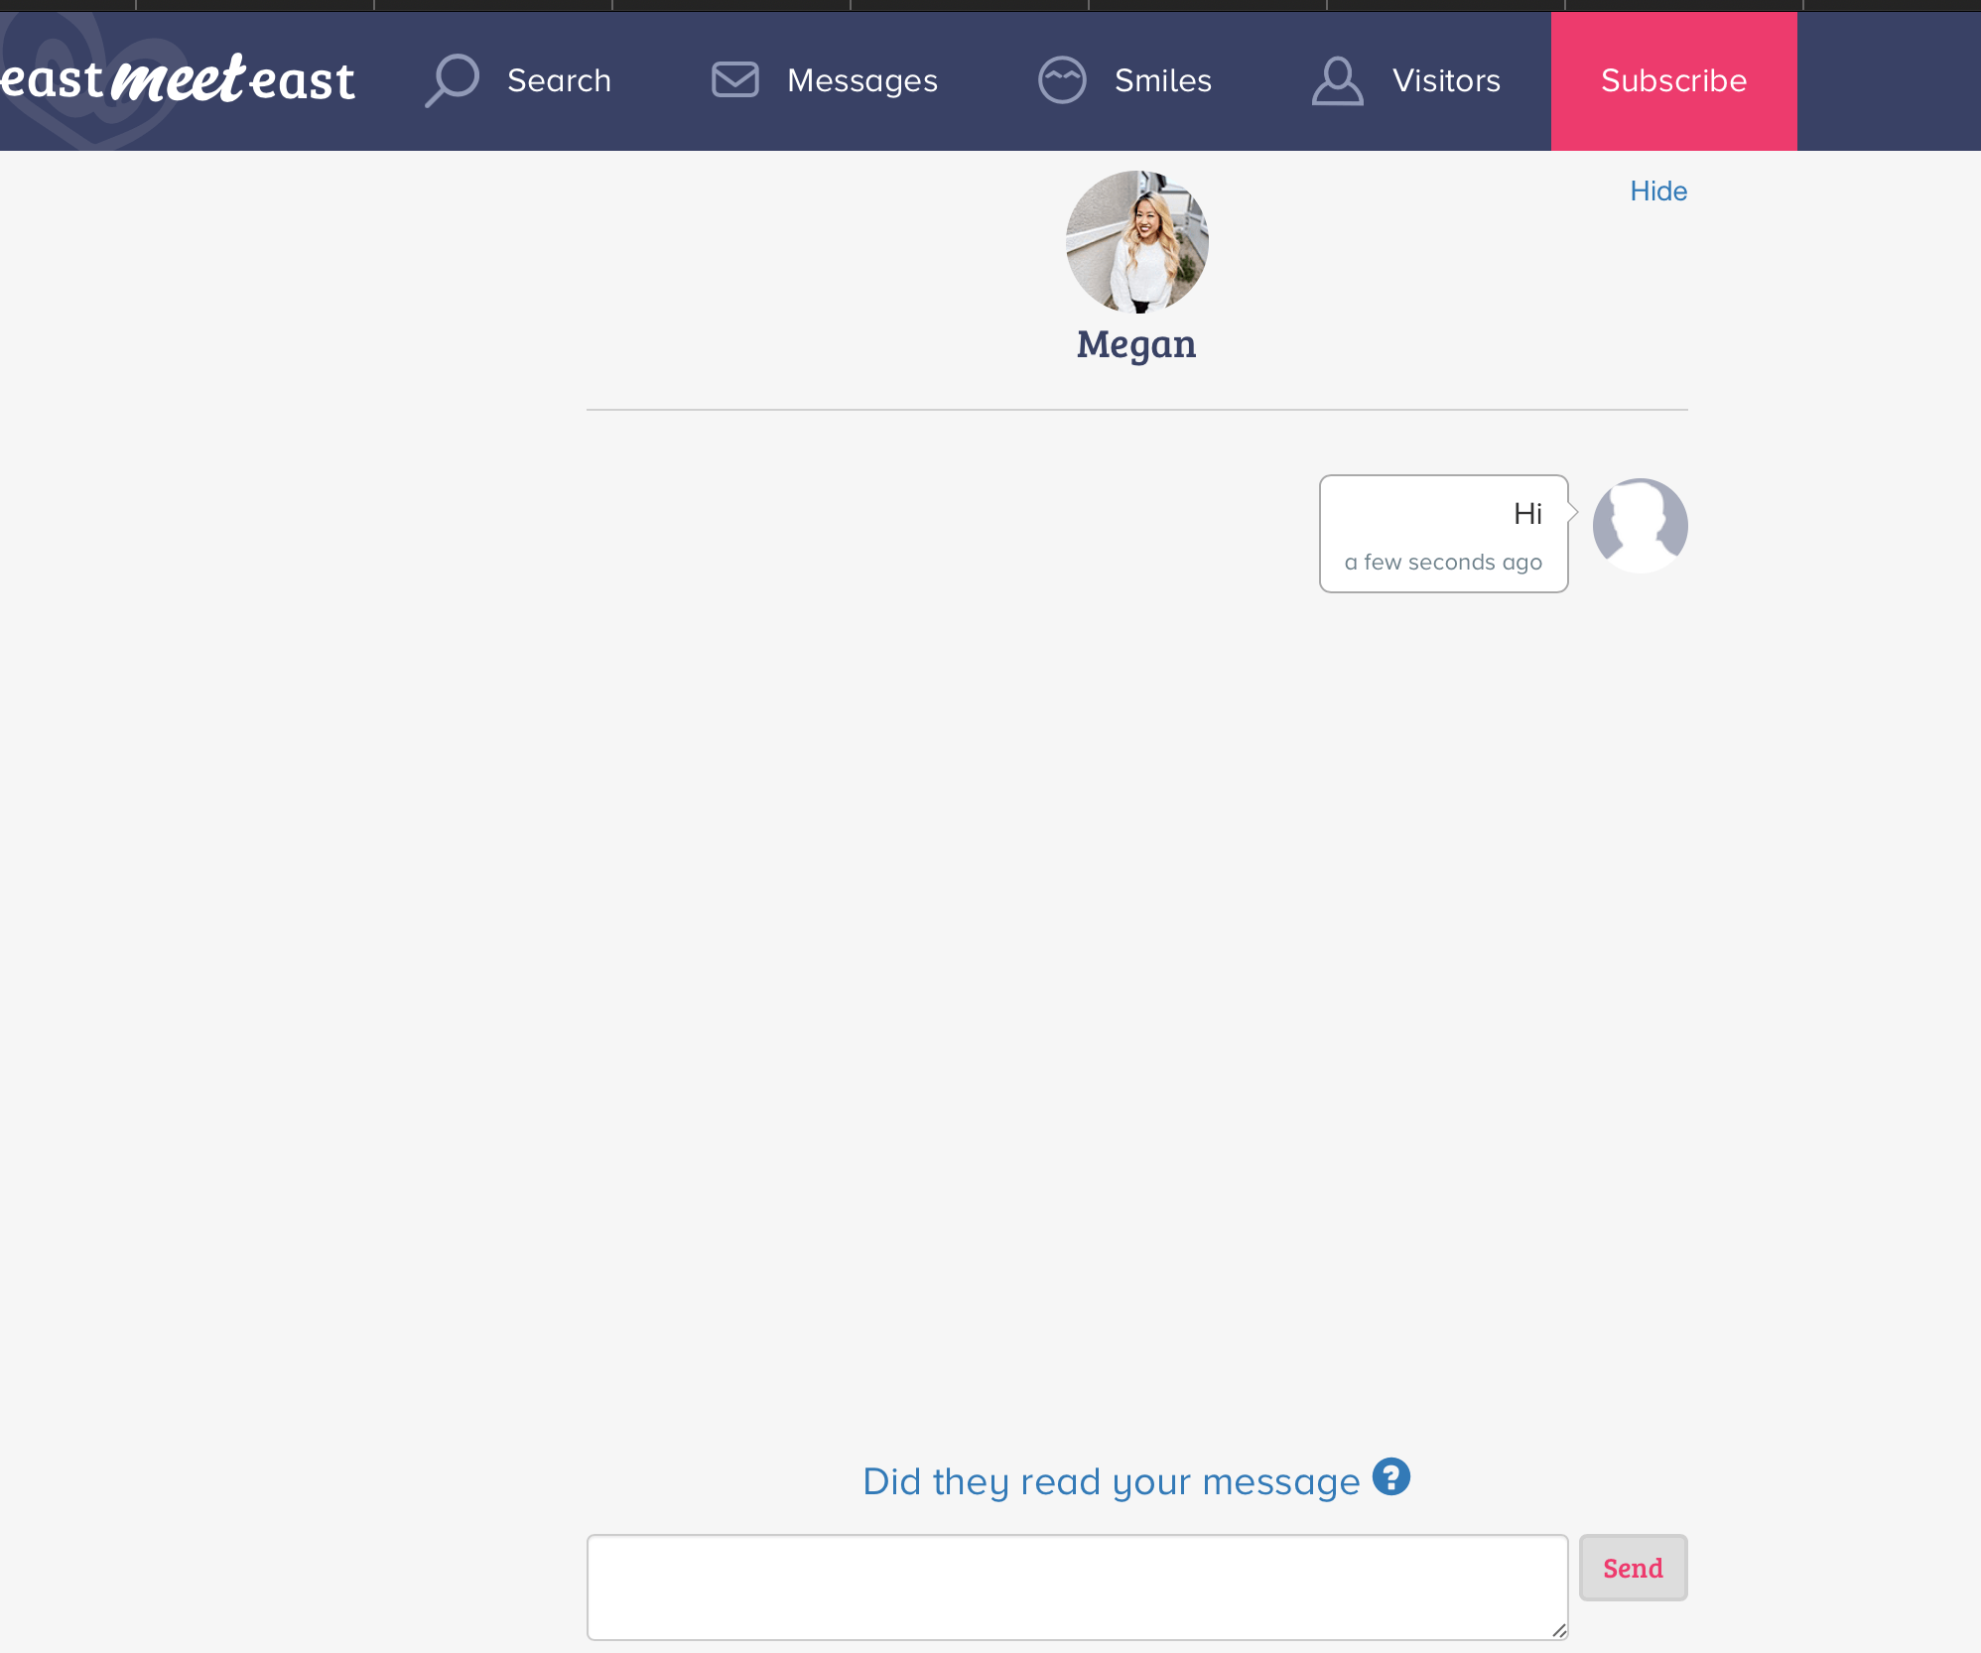The height and width of the screenshot is (1653, 1981).
Task: Open the Messages menu label
Action: coord(862,80)
